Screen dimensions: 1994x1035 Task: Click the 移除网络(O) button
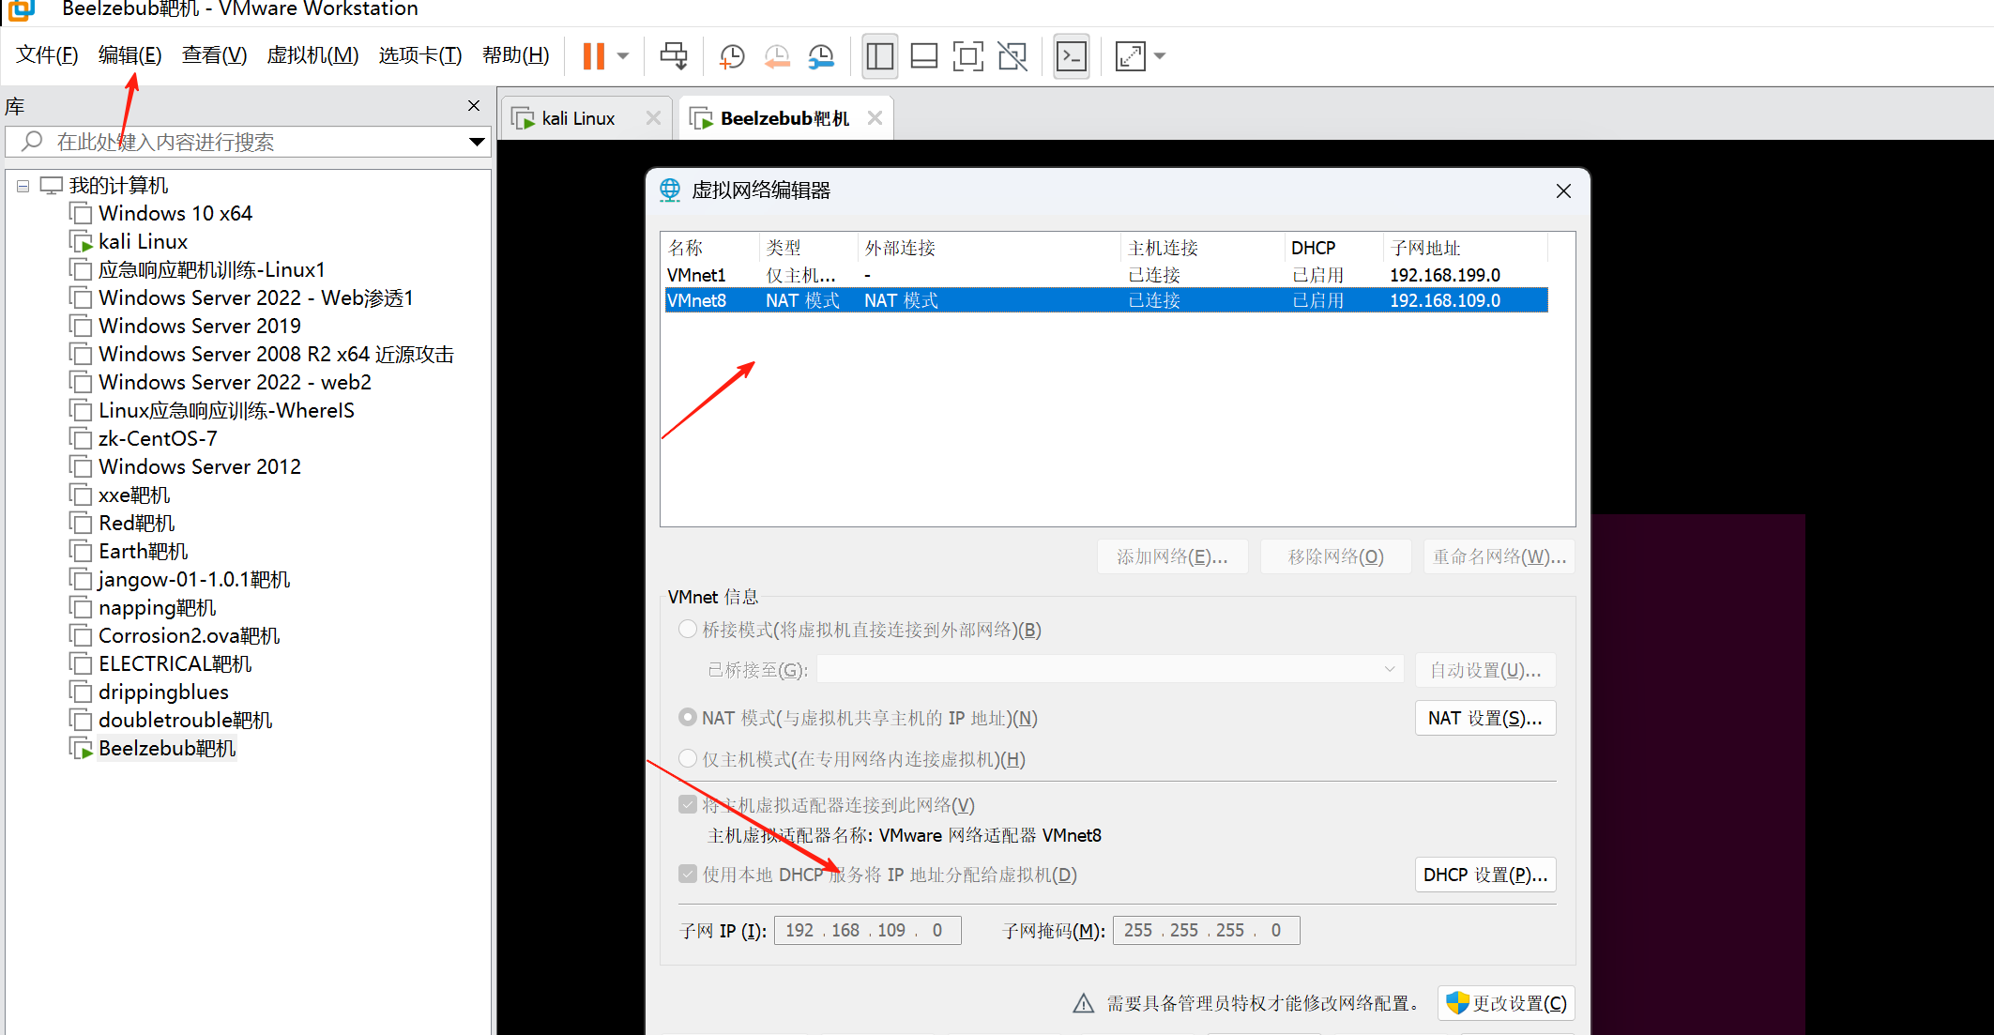tap(1336, 556)
